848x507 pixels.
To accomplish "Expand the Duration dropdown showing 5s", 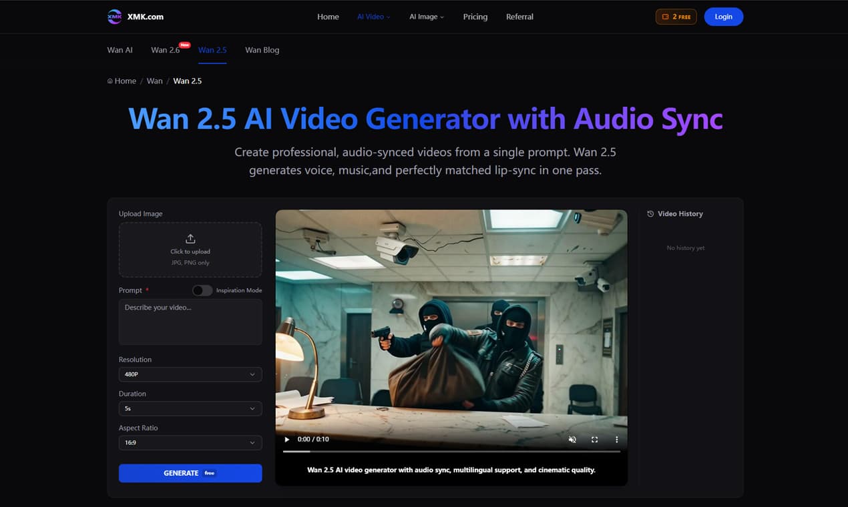I will [190, 408].
